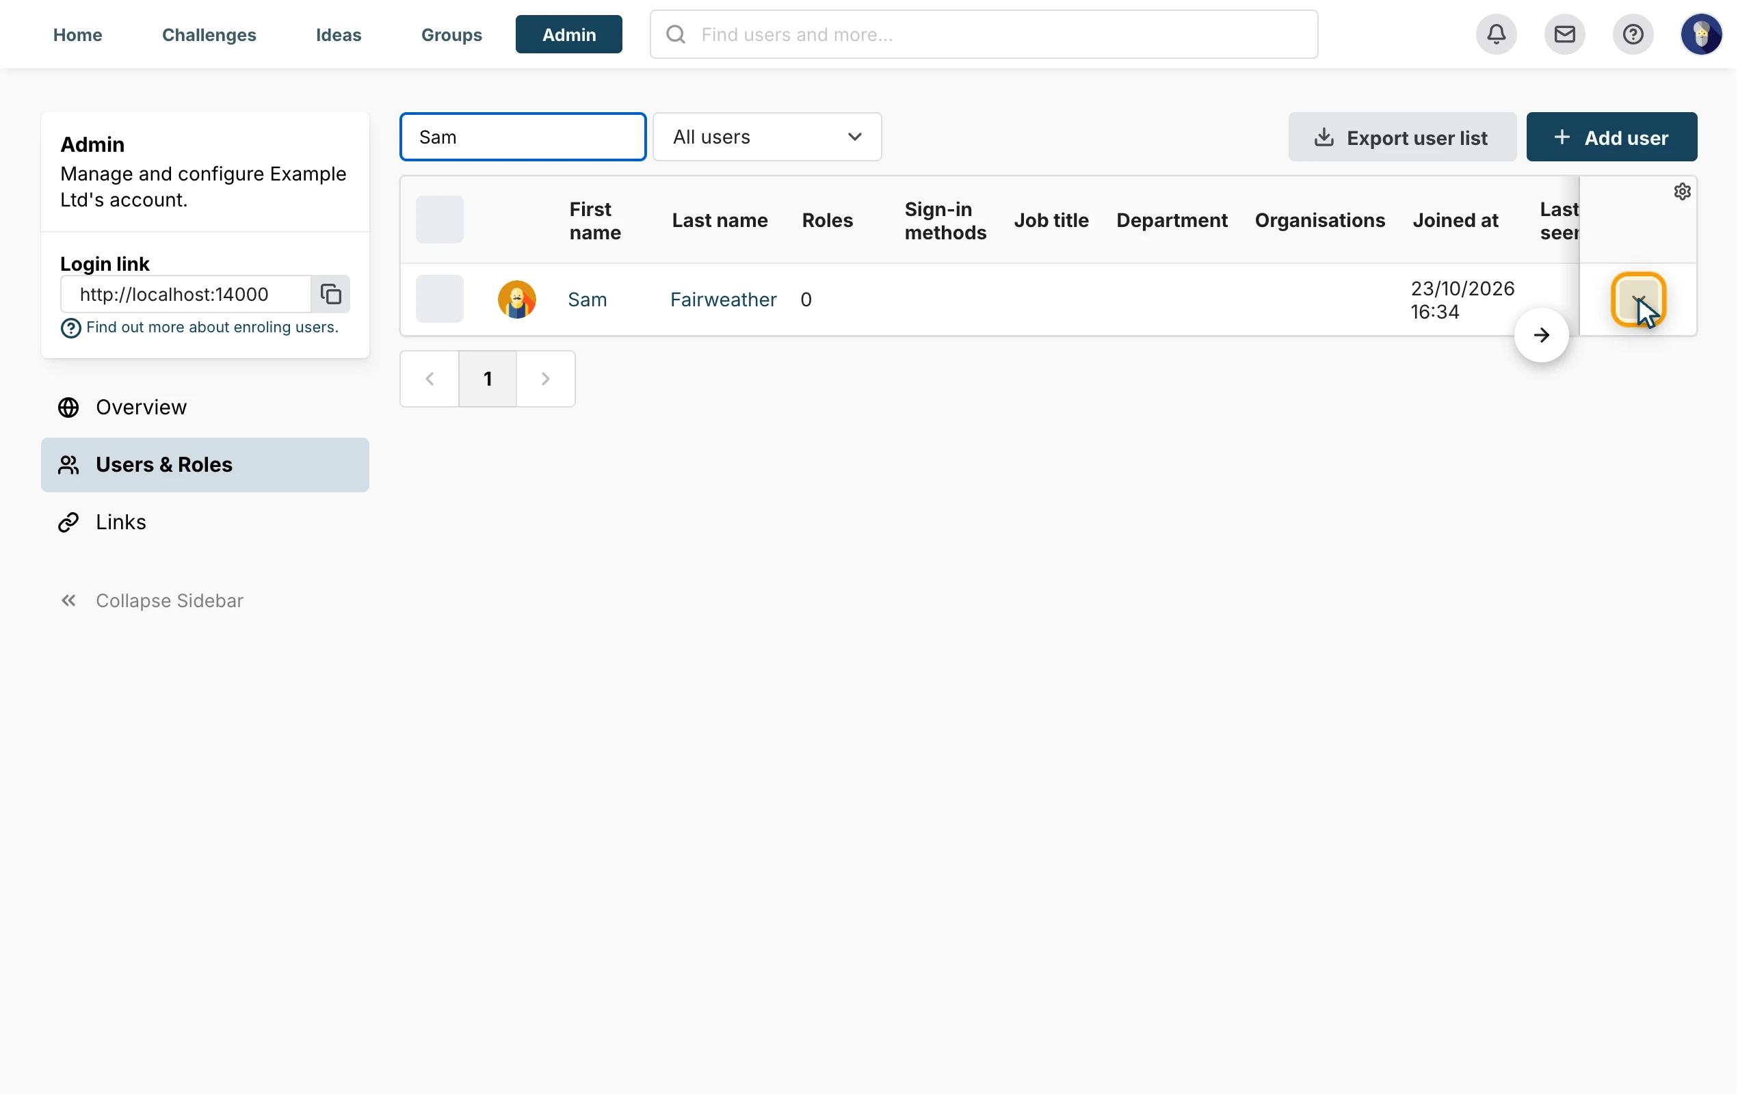1751x1094 pixels.
Task: Click Export user list button
Action: 1401,137
